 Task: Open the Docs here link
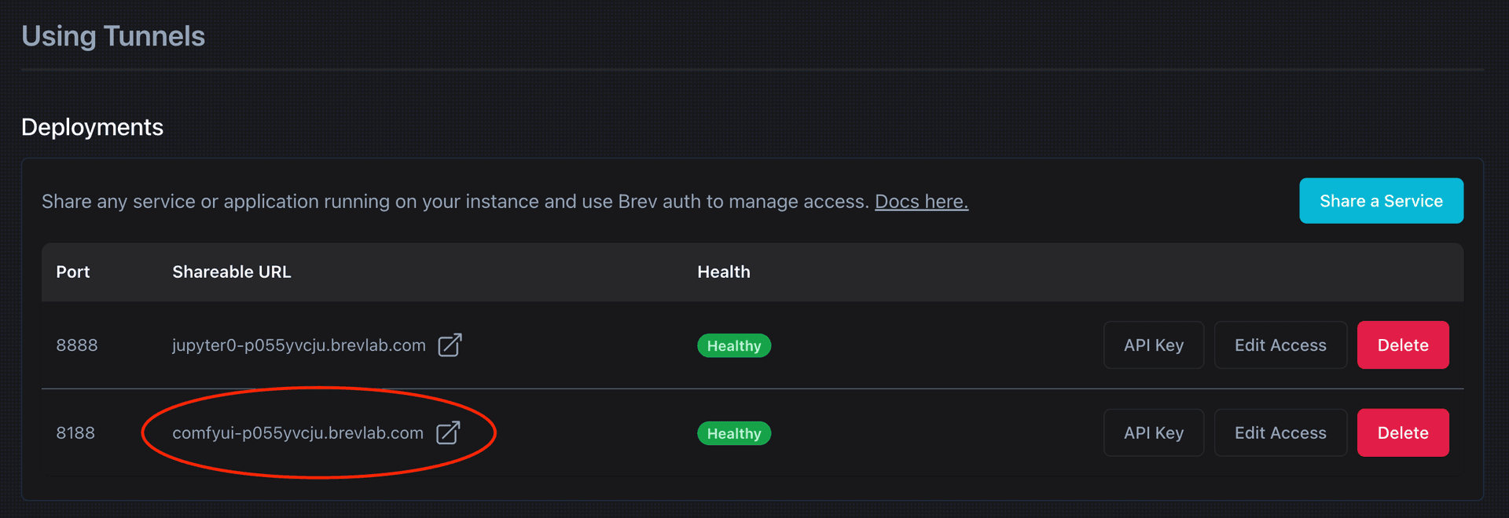[x=921, y=202]
